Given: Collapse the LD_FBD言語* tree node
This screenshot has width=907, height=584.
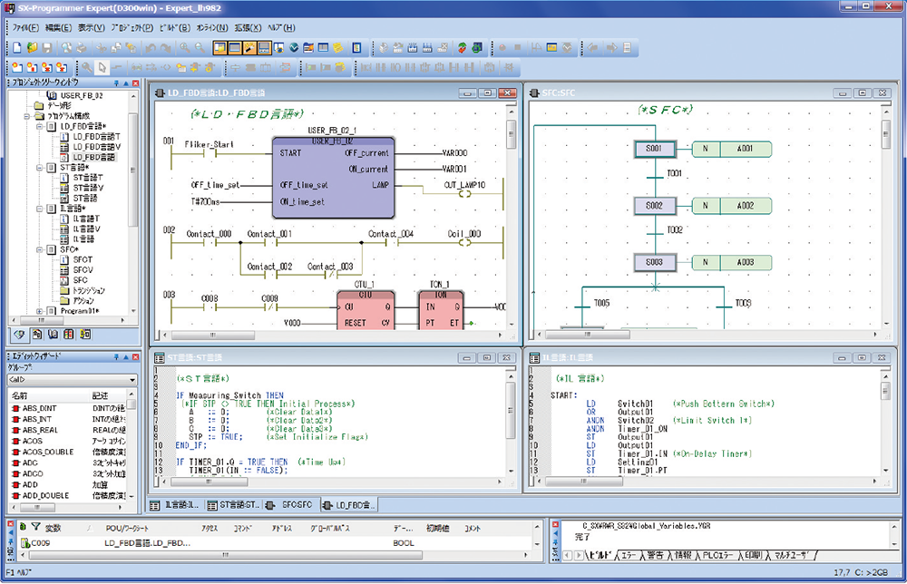Looking at the screenshot, I should point(40,126).
